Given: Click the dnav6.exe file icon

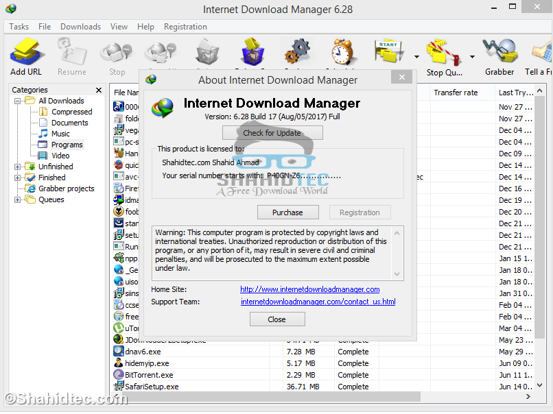Looking at the screenshot, I should 119,352.
